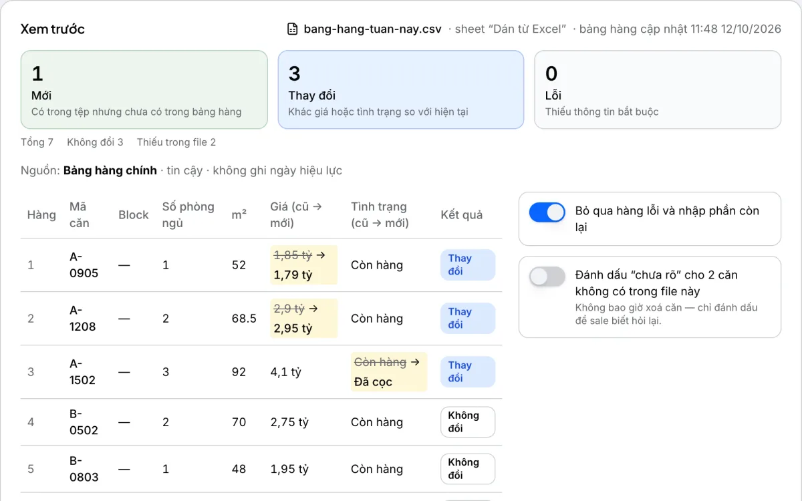Select the "Mới" summary card
The width and height of the screenshot is (802, 501).
[144, 90]
